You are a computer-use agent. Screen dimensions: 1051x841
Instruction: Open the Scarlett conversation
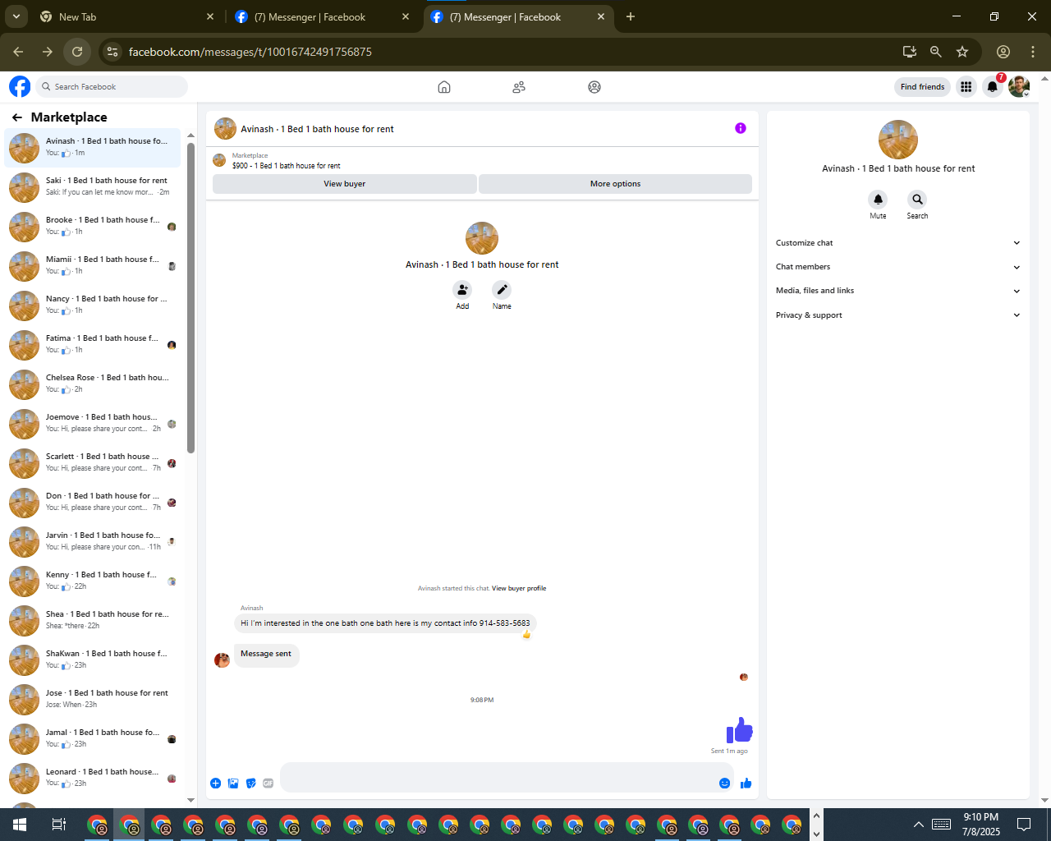(x=93, y=463)
